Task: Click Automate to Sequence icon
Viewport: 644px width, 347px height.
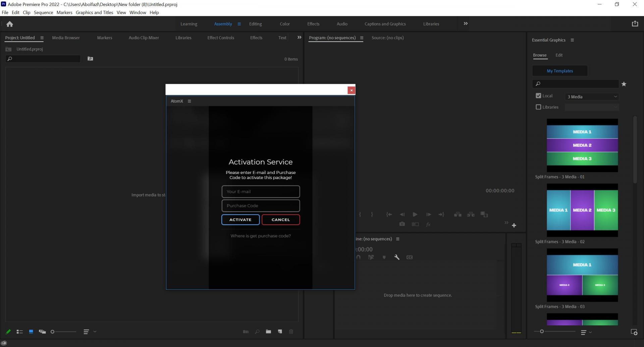Action: click(x=246, y=332)
